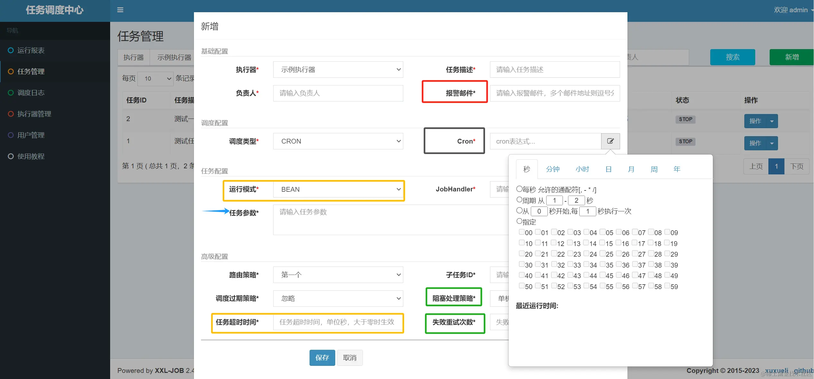Click the 保存 button
Viewport: 814px width, 379px height.
(322, 358)
